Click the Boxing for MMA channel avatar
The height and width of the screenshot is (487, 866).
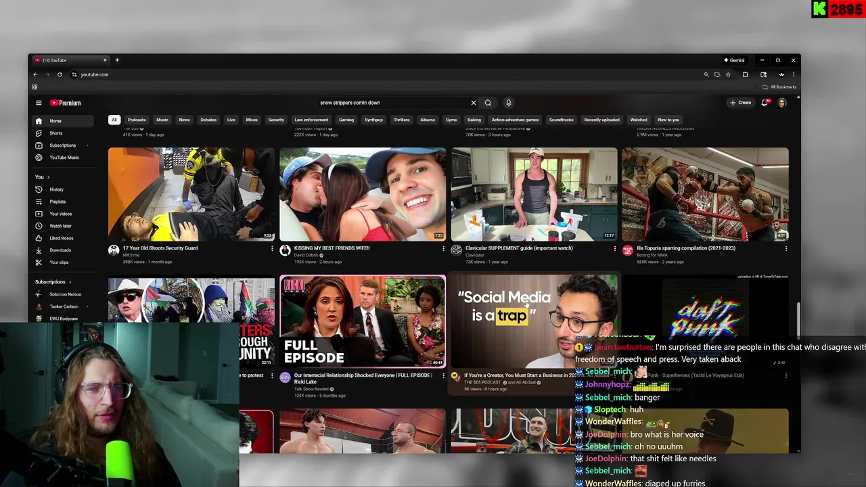tap(627, 250)
